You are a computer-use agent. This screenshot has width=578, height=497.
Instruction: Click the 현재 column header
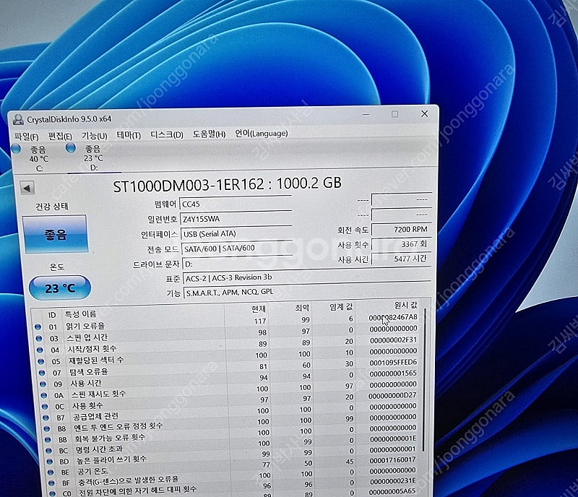pyautogui.click(x=259, y=309)
